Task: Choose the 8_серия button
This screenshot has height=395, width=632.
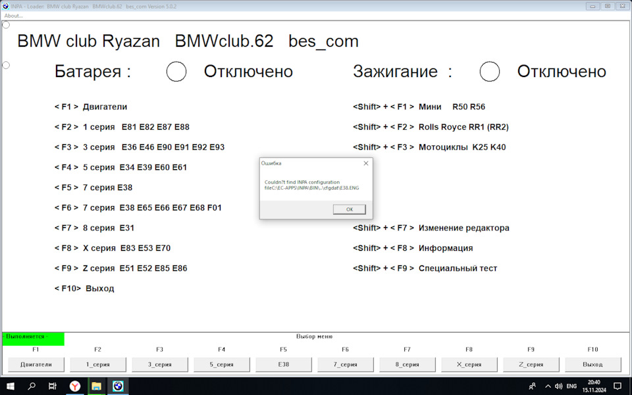Action: [407, 364]
